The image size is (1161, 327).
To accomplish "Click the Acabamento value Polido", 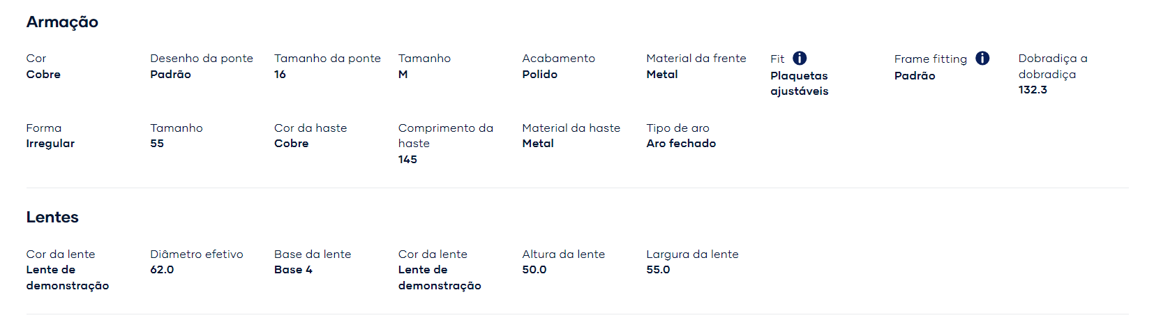I will tap(540, 75).
